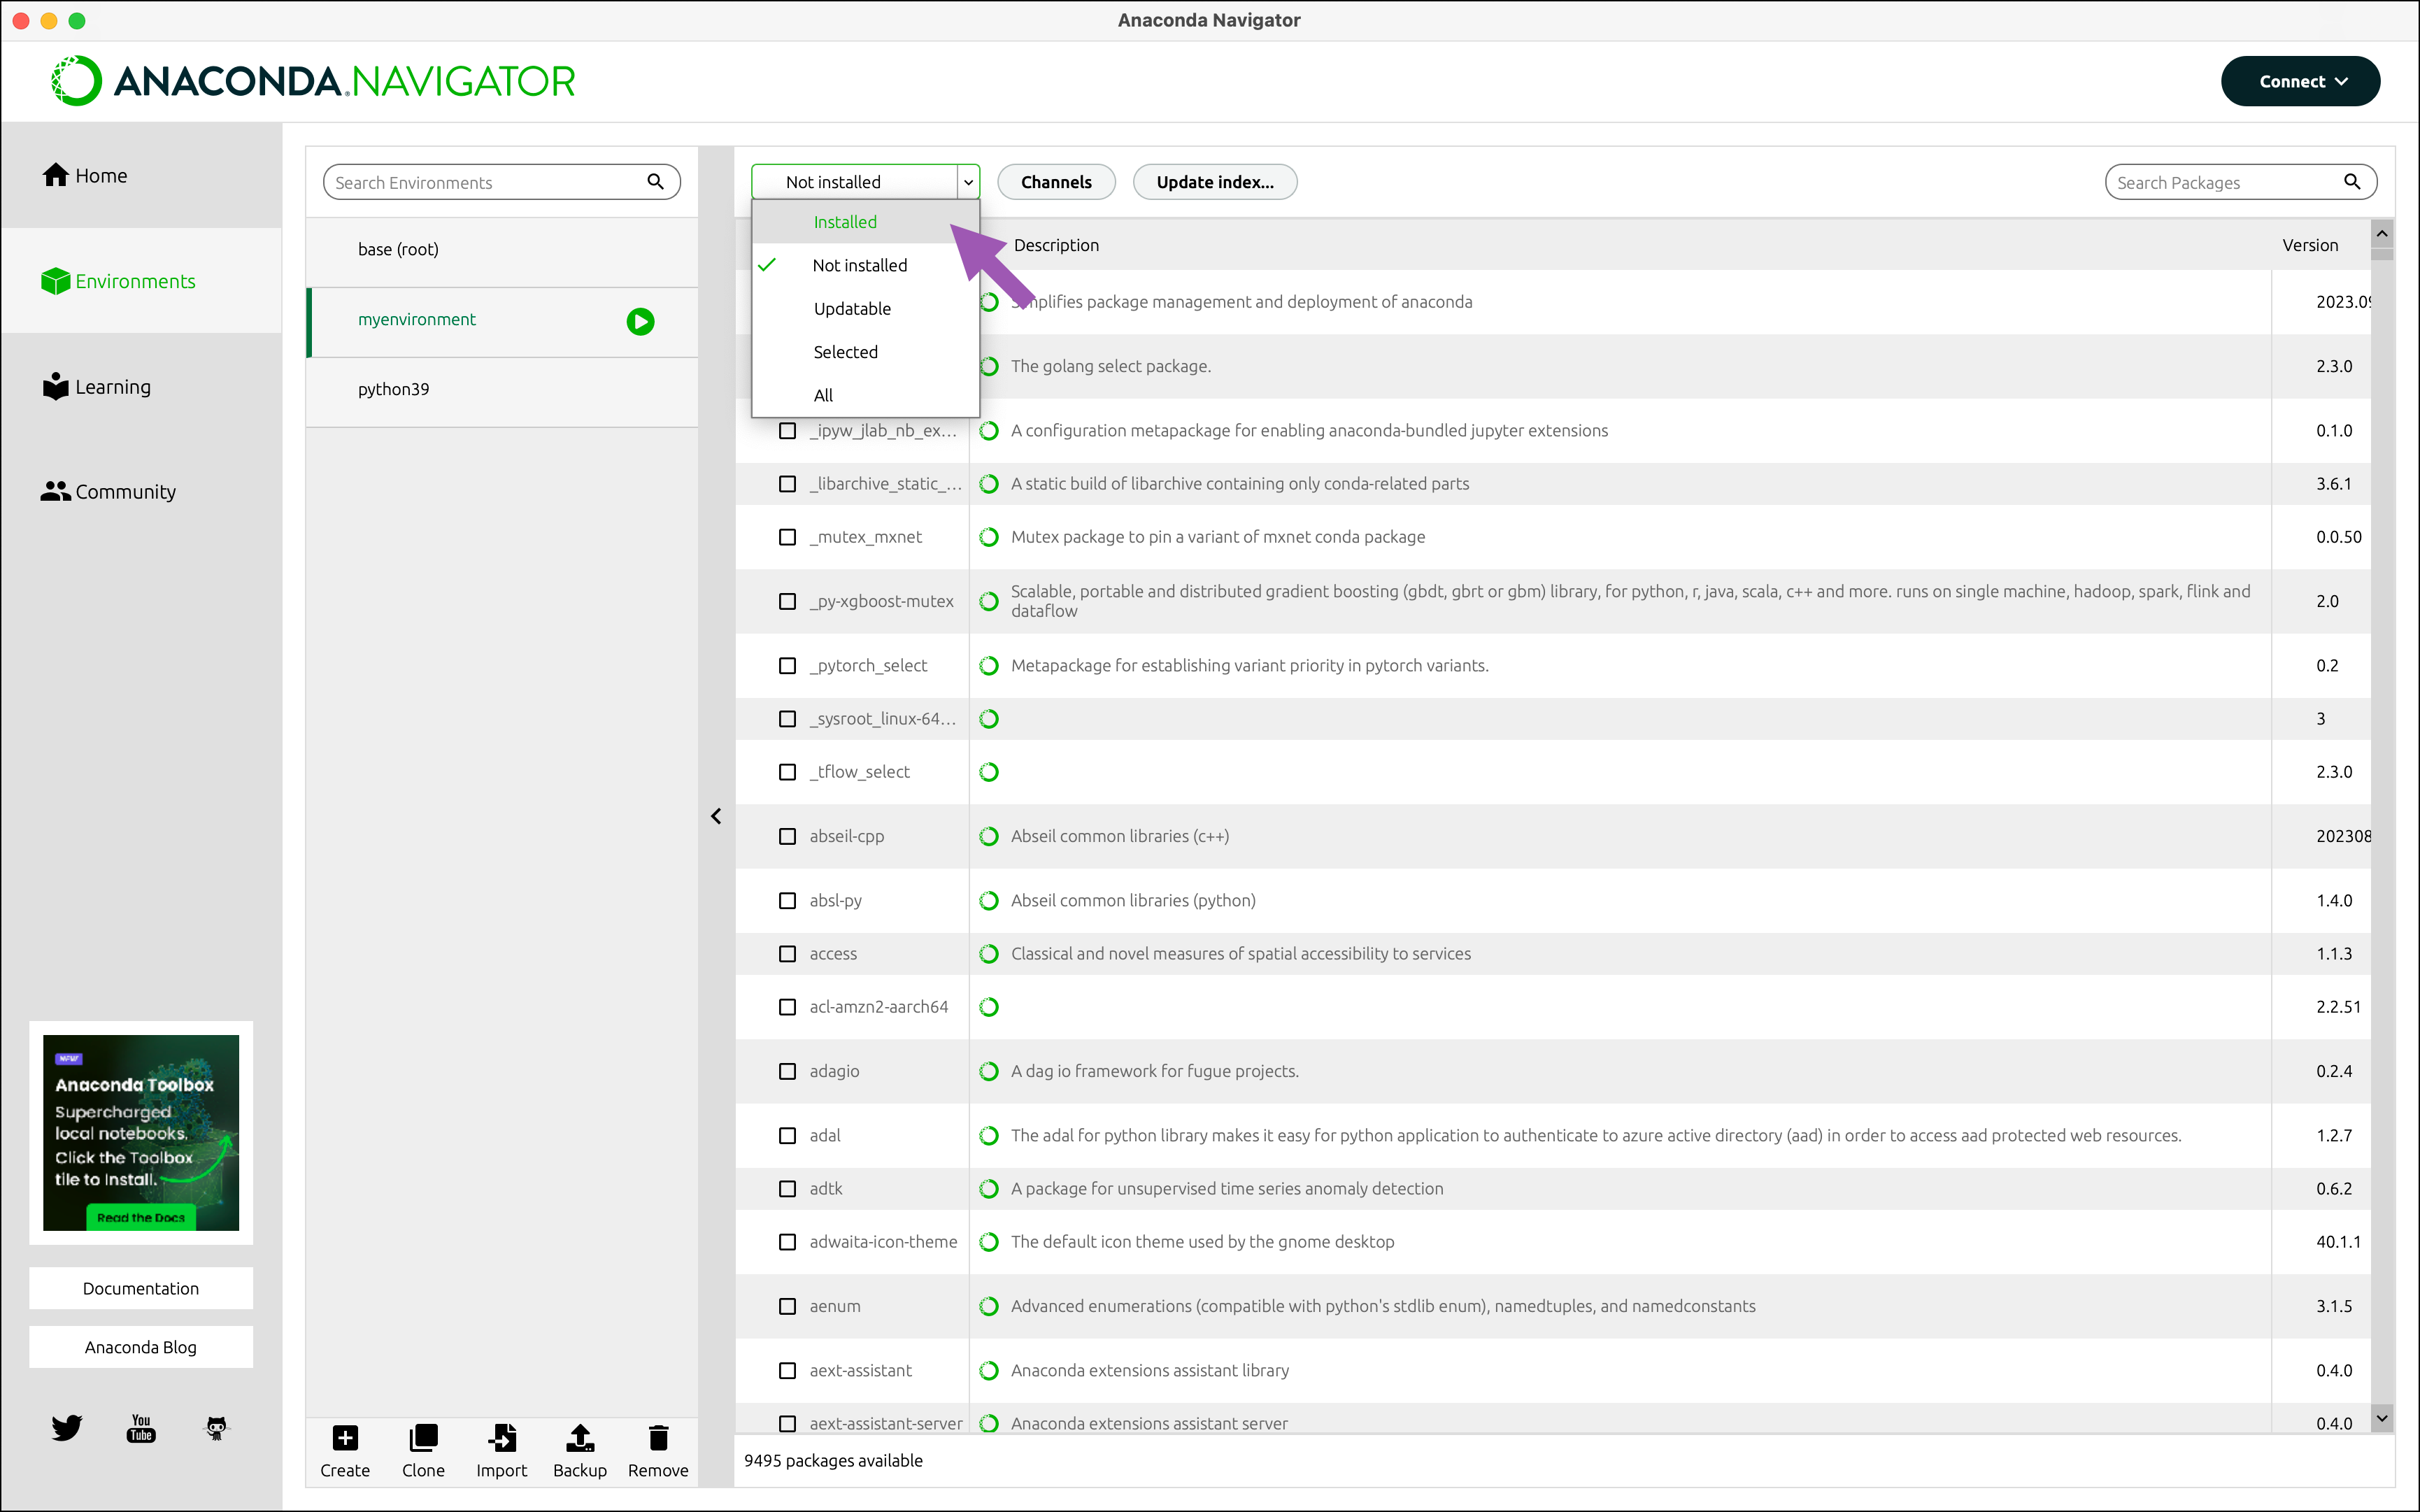Viewport: 2420px width, 1512px height.
Task: Open the Twitter icon link
Action: [x=67, y=1427]
